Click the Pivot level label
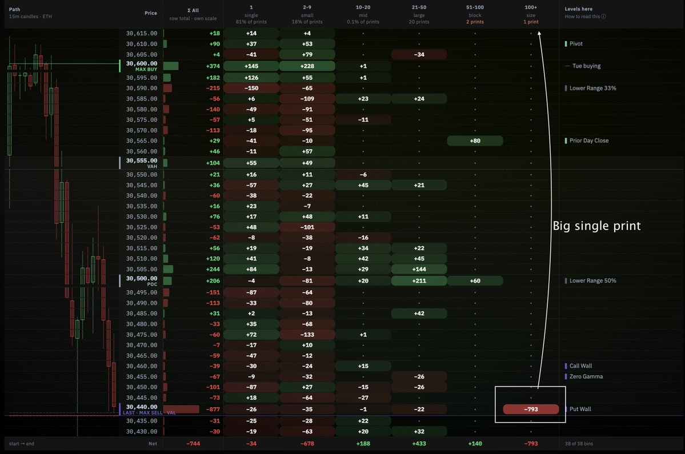The height and width of the screenshot is (454, 685). [576, 43]
